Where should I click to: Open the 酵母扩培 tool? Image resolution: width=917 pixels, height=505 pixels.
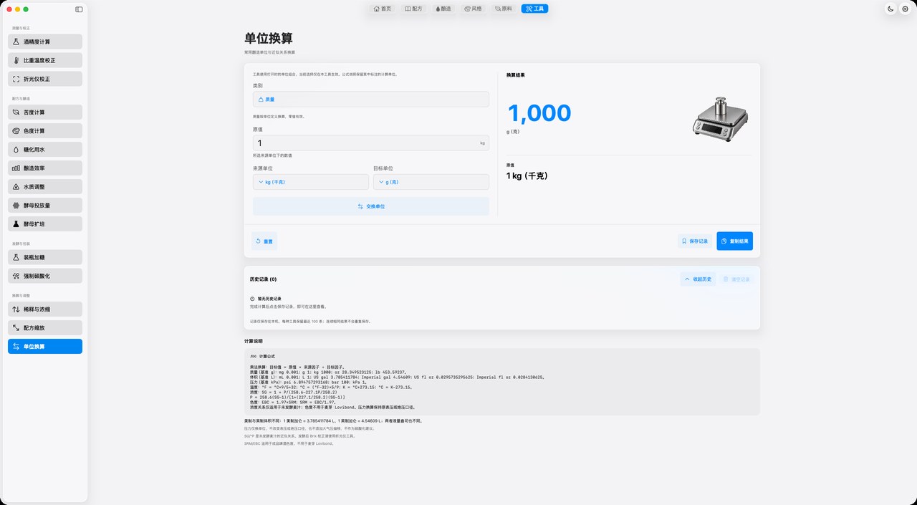[x=45, y=224]
